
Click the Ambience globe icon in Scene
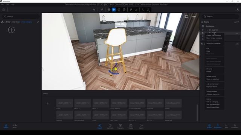click(203, 26)
